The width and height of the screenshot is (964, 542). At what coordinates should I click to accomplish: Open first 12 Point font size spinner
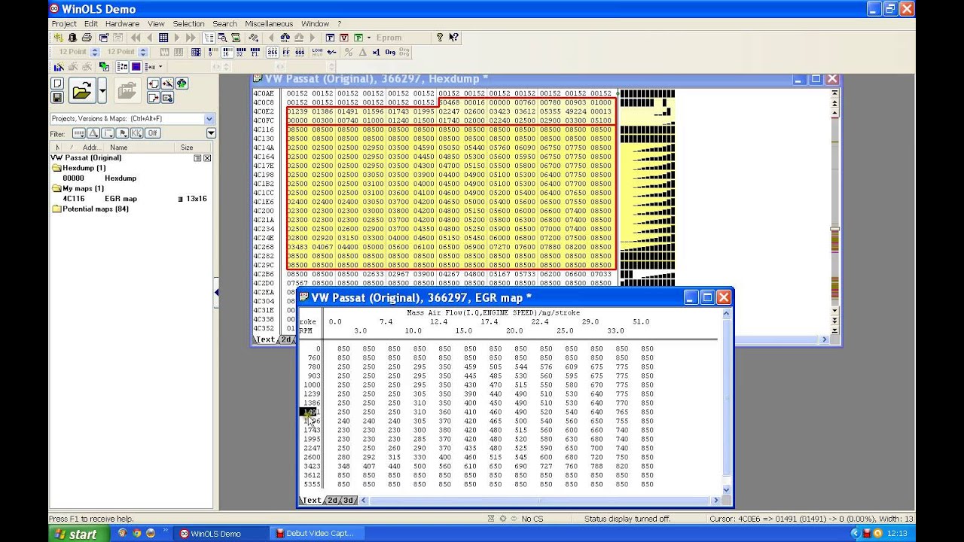tap(95, 52)
